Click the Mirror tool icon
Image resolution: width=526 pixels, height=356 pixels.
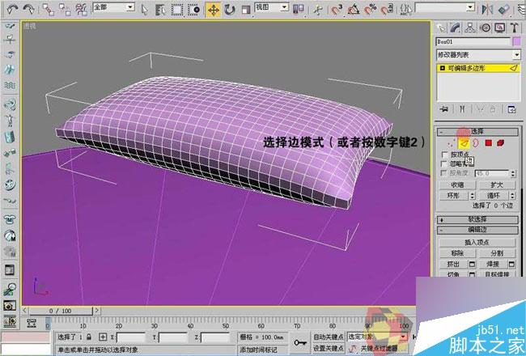click(x=487, y=10)
